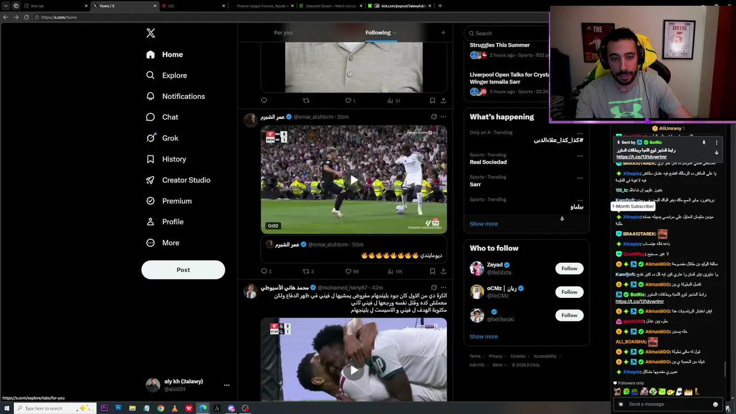Viewport: 736px width, 414px height.
Task: Expand the browser tab search dropdown
Action: 6,6
